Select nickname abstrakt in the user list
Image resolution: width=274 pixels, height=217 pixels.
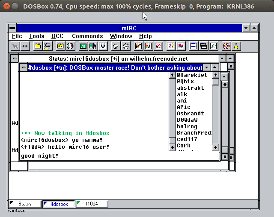click(x=191, y=88)
